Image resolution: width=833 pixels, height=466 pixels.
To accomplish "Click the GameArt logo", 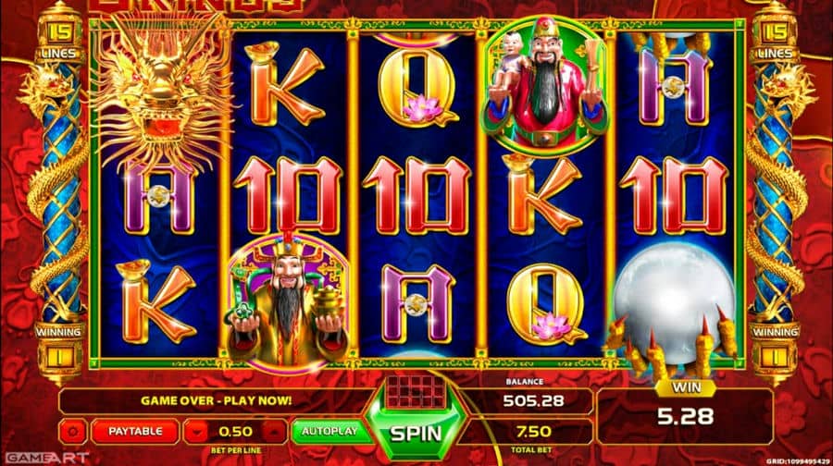I will tap(45, 458).
